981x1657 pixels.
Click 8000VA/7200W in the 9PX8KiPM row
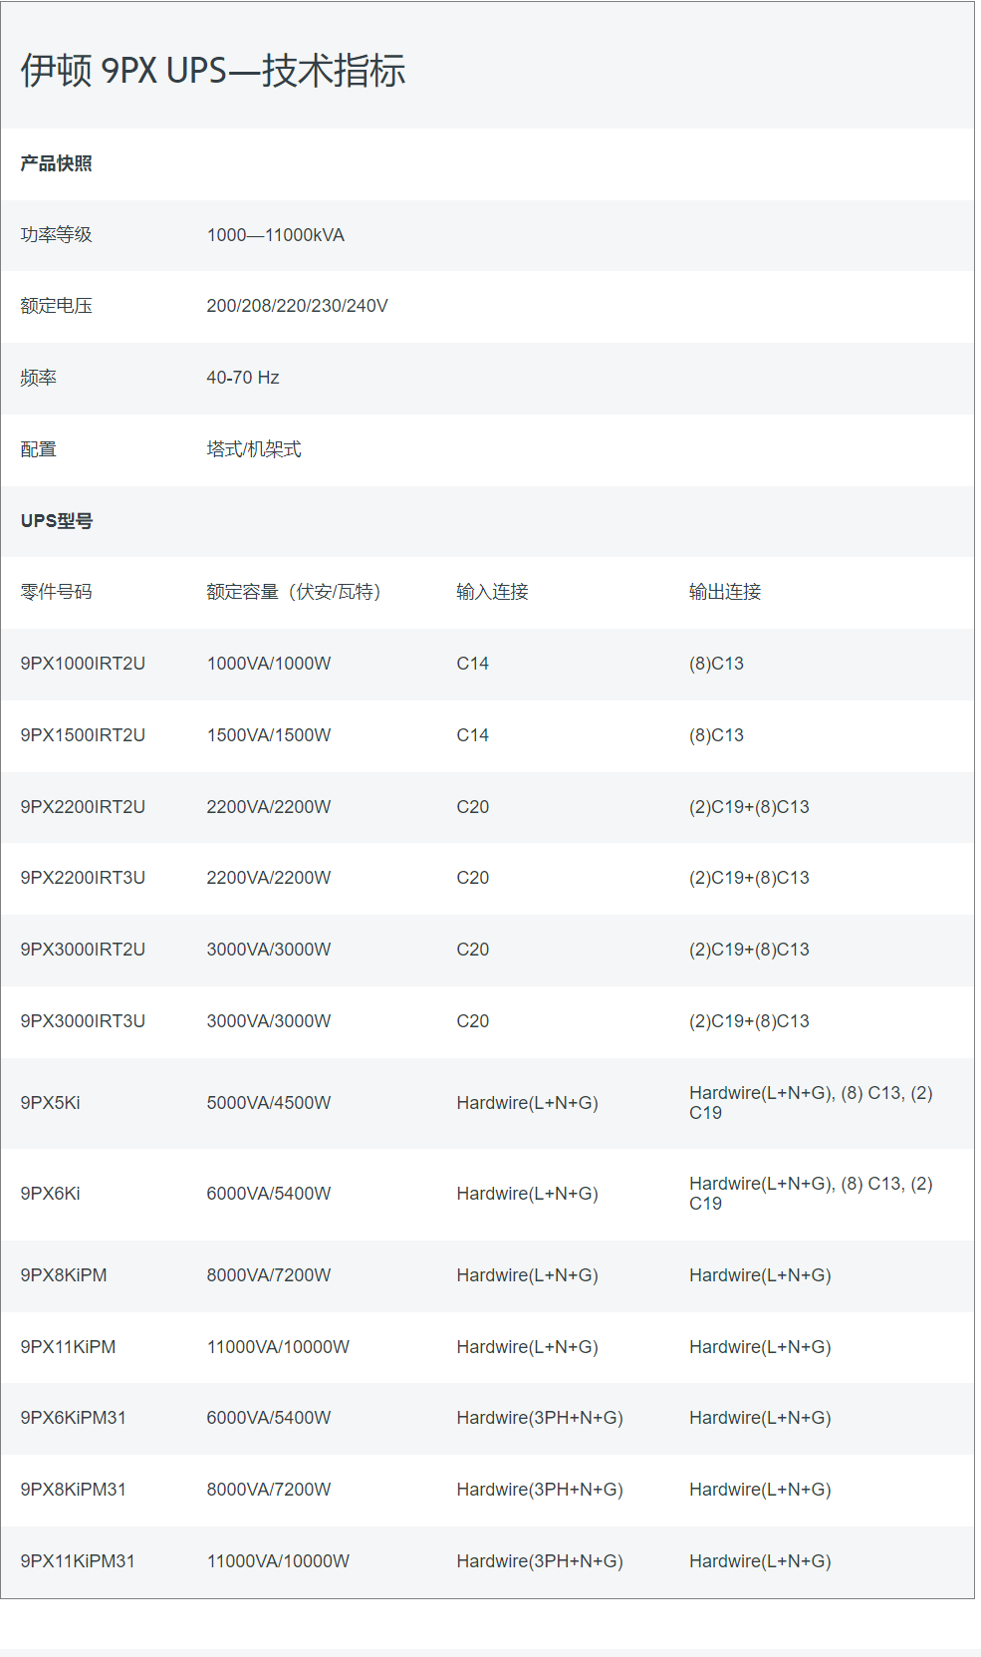[269, 1275]
